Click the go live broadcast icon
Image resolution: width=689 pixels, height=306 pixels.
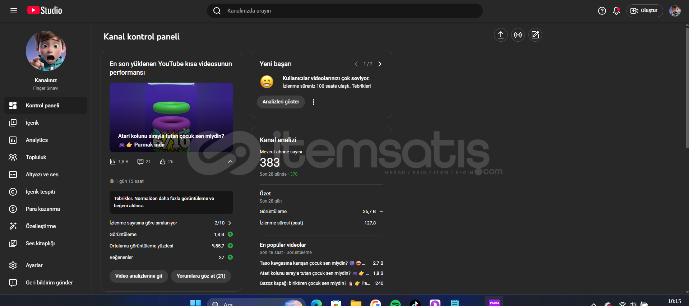518,35
